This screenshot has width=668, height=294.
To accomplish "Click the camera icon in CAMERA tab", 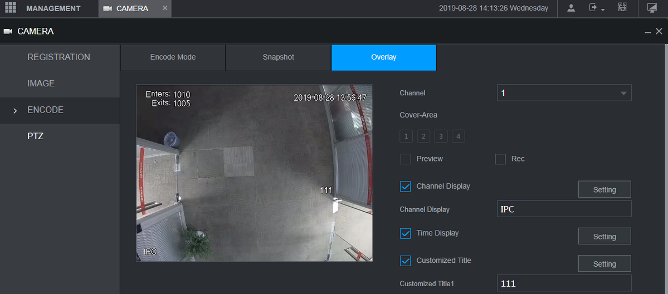I will coord(108,8).
